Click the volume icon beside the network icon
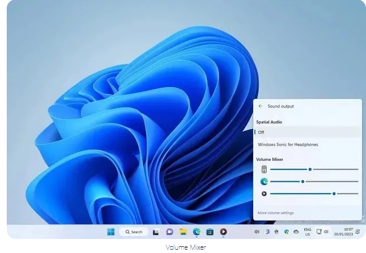The image size is (366, 253). tap(326, 232)
